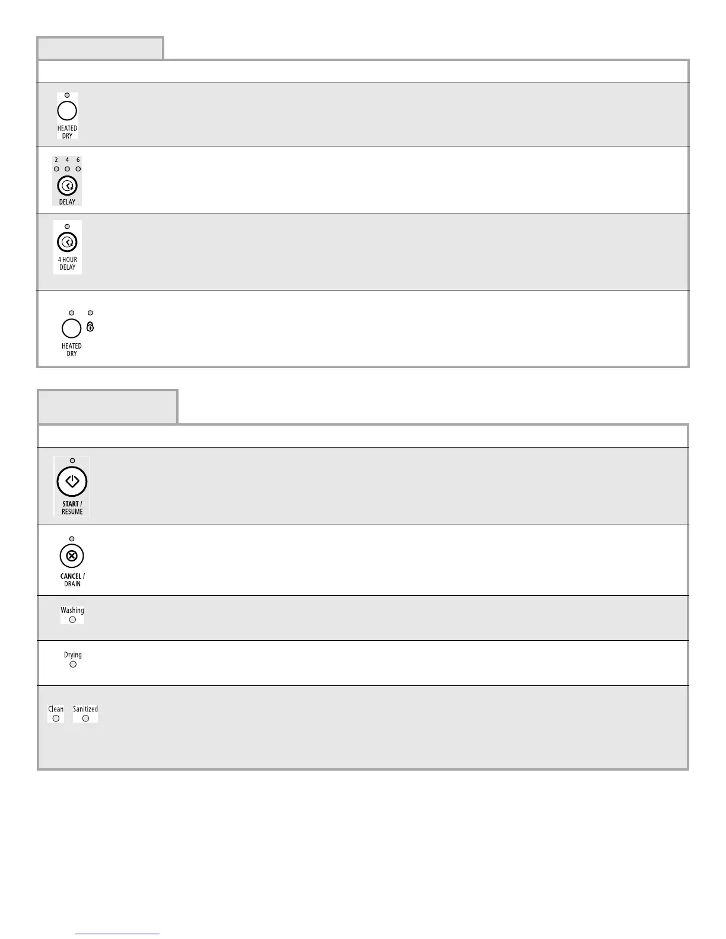Click the 2-hour delay indicator light
Image resolution: width=726 pixels, height=939 pixels.
(x=56, y=169)
